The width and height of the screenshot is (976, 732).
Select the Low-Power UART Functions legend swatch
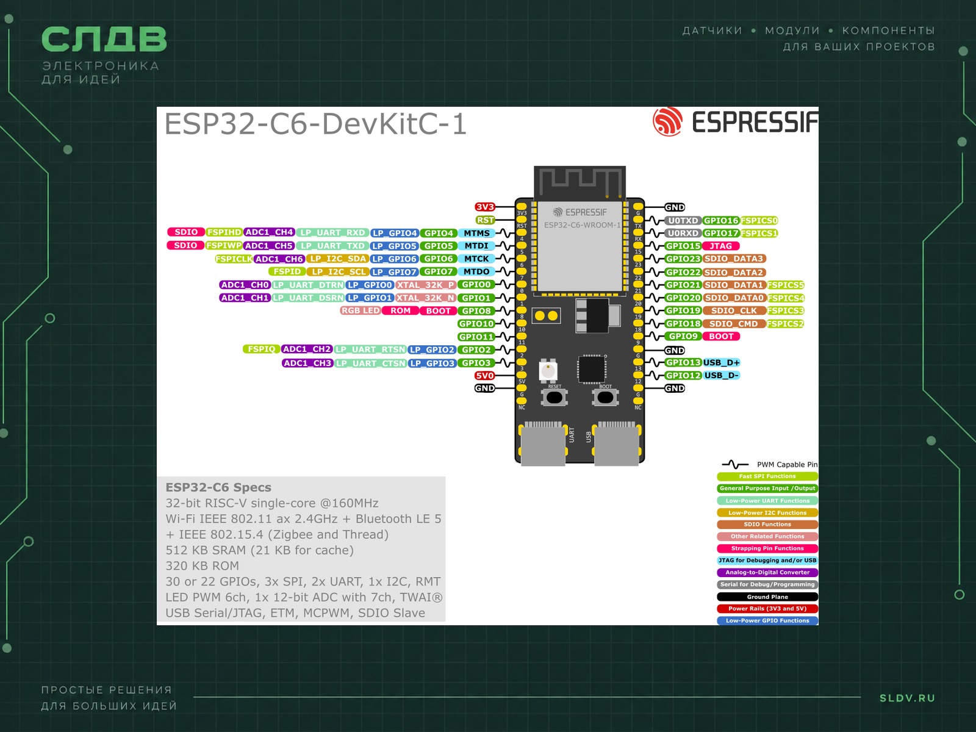tap(767, 501)
